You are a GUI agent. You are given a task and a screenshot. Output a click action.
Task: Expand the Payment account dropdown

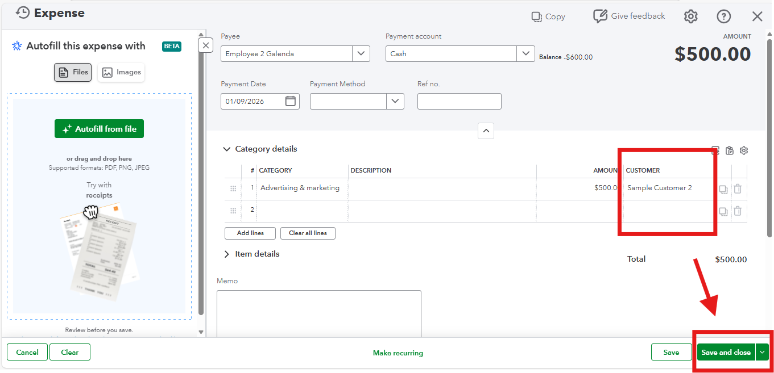[525, 54]
